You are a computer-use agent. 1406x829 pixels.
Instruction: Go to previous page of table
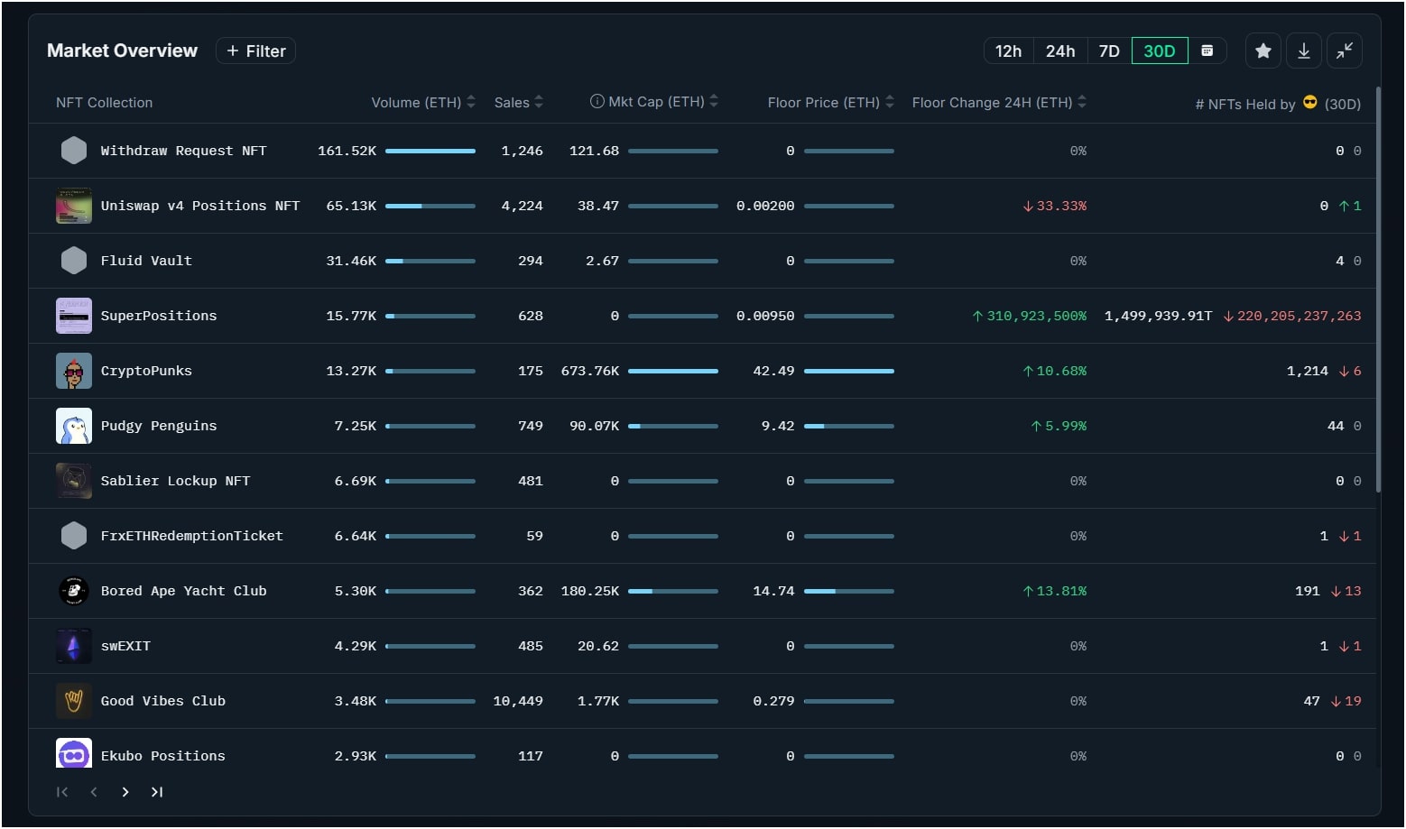(94, 792)
